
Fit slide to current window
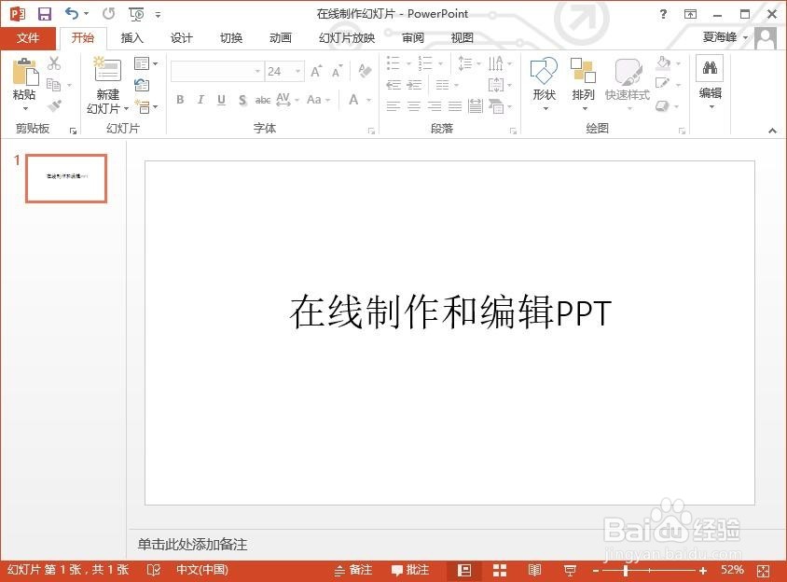click(x=763, y=571)
